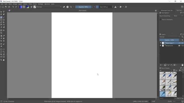Viewport: 184px width, 103px height.
Task: Toggle Filter in Tag checkbox
Action: [x=175, y=98]
